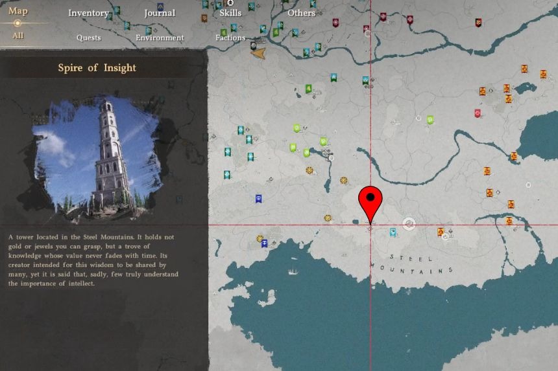Open the Inventory tab

point(88,13)
